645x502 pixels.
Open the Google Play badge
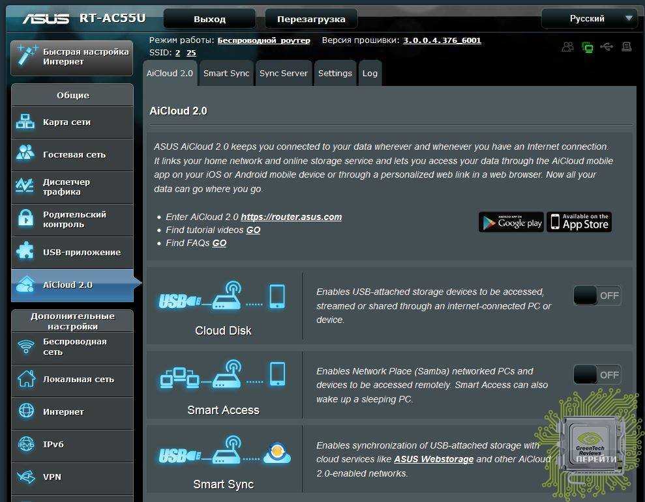coord(511,222)
